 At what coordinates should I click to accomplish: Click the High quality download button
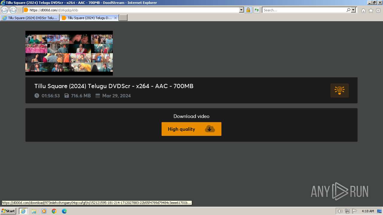coord(191,129)
